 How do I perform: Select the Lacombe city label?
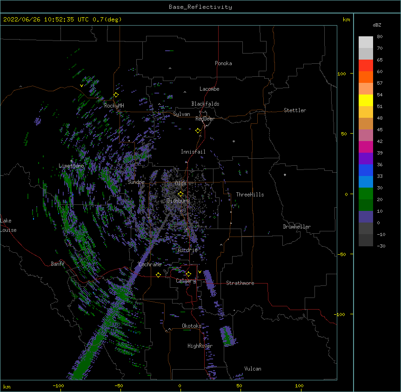[x=209, y=89]
